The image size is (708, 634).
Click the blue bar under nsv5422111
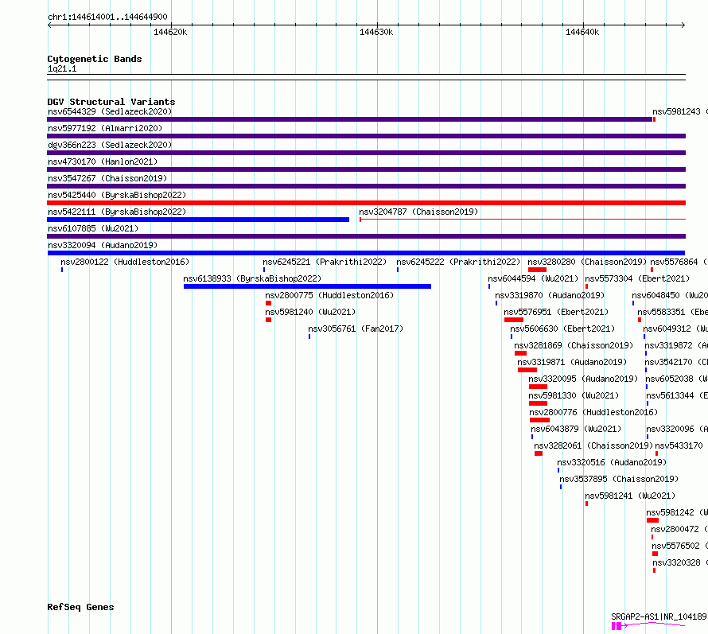pyautogui.click(x=198, y=220)
